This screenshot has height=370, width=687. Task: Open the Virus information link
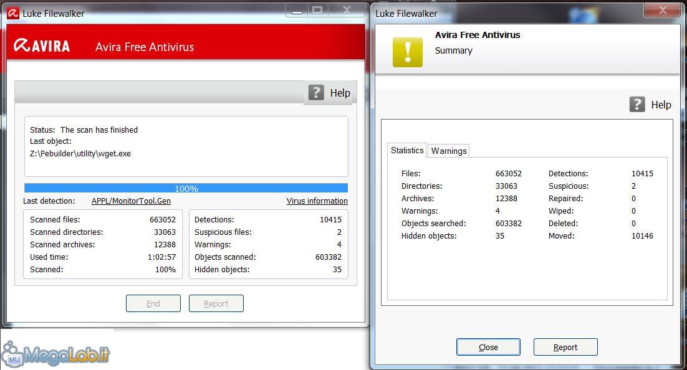pos(317,201)
